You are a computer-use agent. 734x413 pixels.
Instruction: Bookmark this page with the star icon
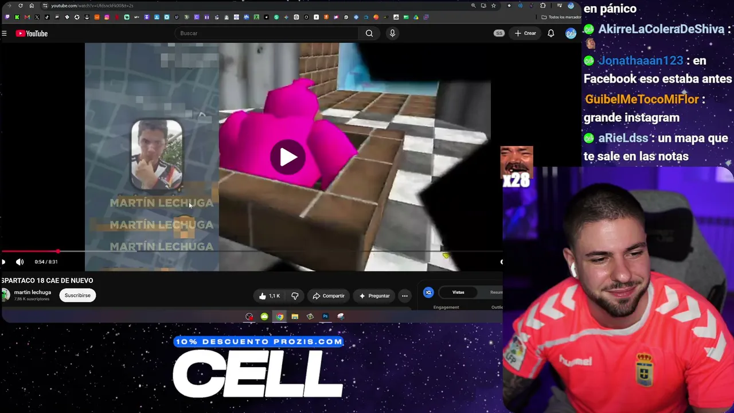[493, 6]
